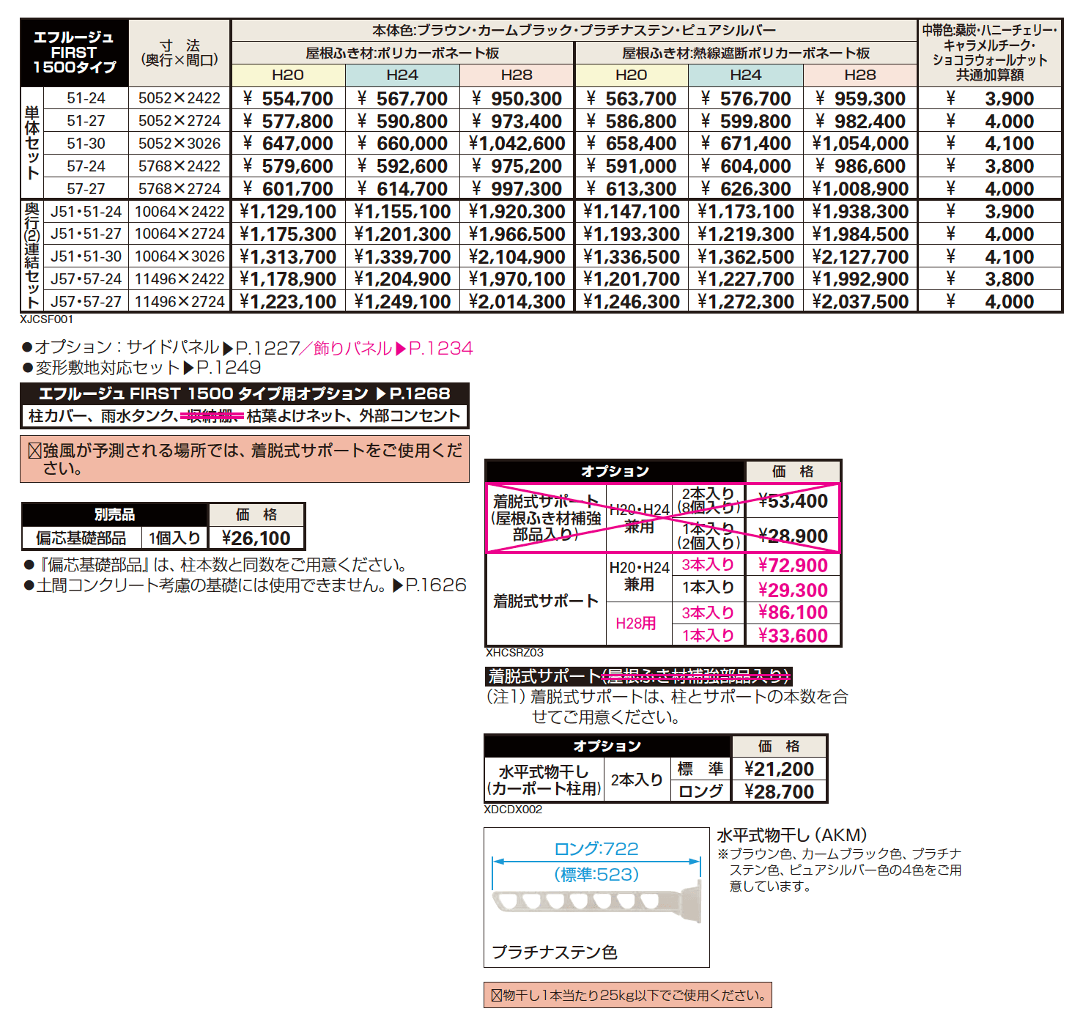Click the 25kg load warning notice

[628, 995]
